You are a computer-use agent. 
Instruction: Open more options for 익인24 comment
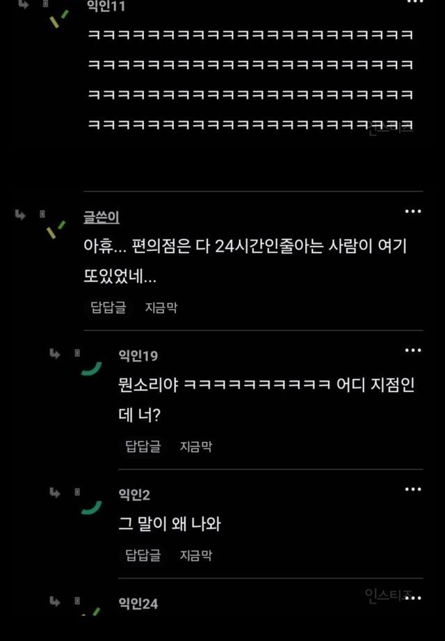413,598
